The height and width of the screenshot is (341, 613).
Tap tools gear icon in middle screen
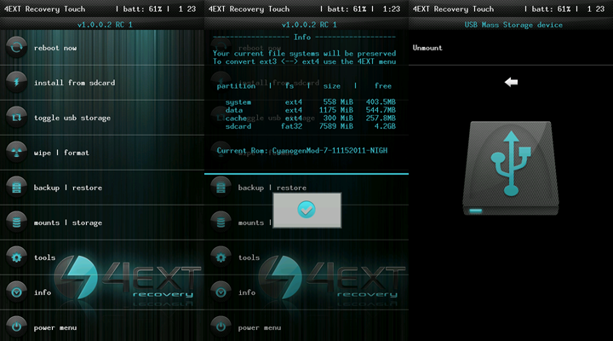click(221, 257)
